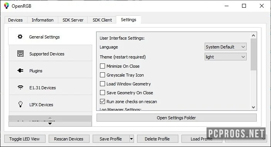
Task: Click the Delete Profile button
Action: coord(158,139)
